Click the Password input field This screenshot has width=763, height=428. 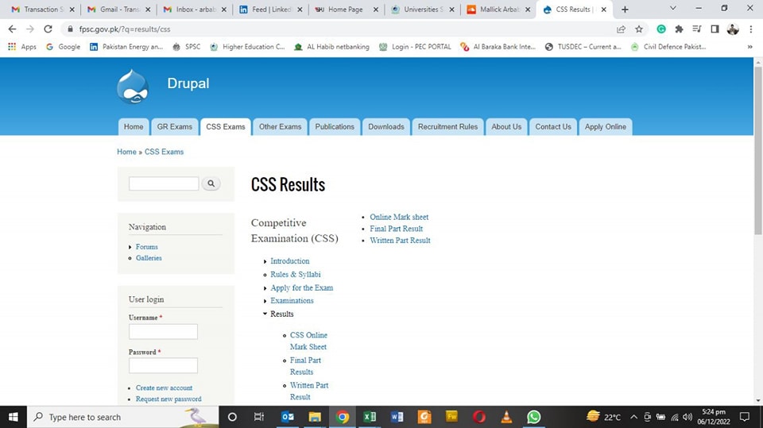[x=163, y=366]
